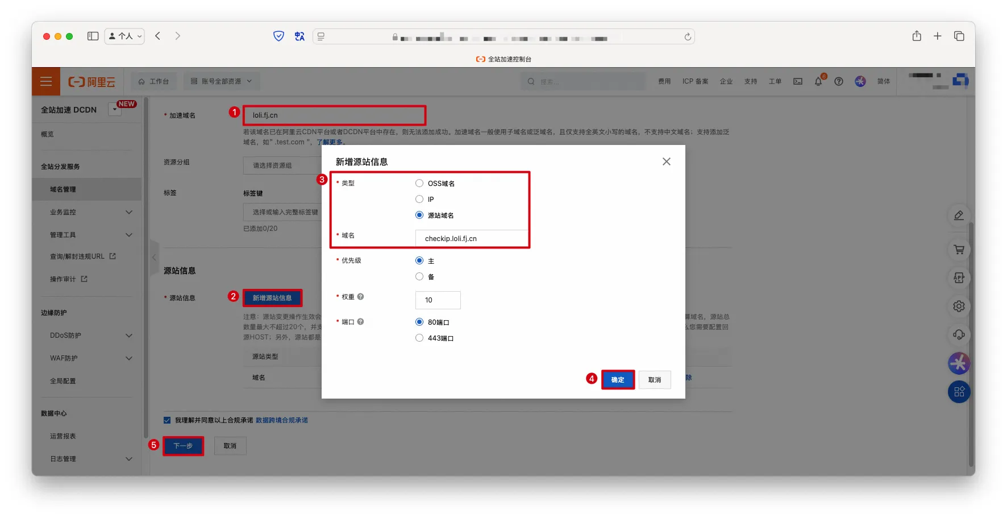Click the 权重 weight input field

pos(438,300)
